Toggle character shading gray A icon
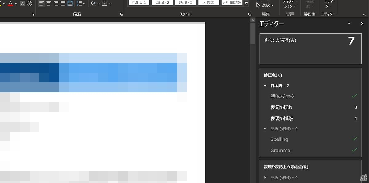369x183 pixels. 22,4
